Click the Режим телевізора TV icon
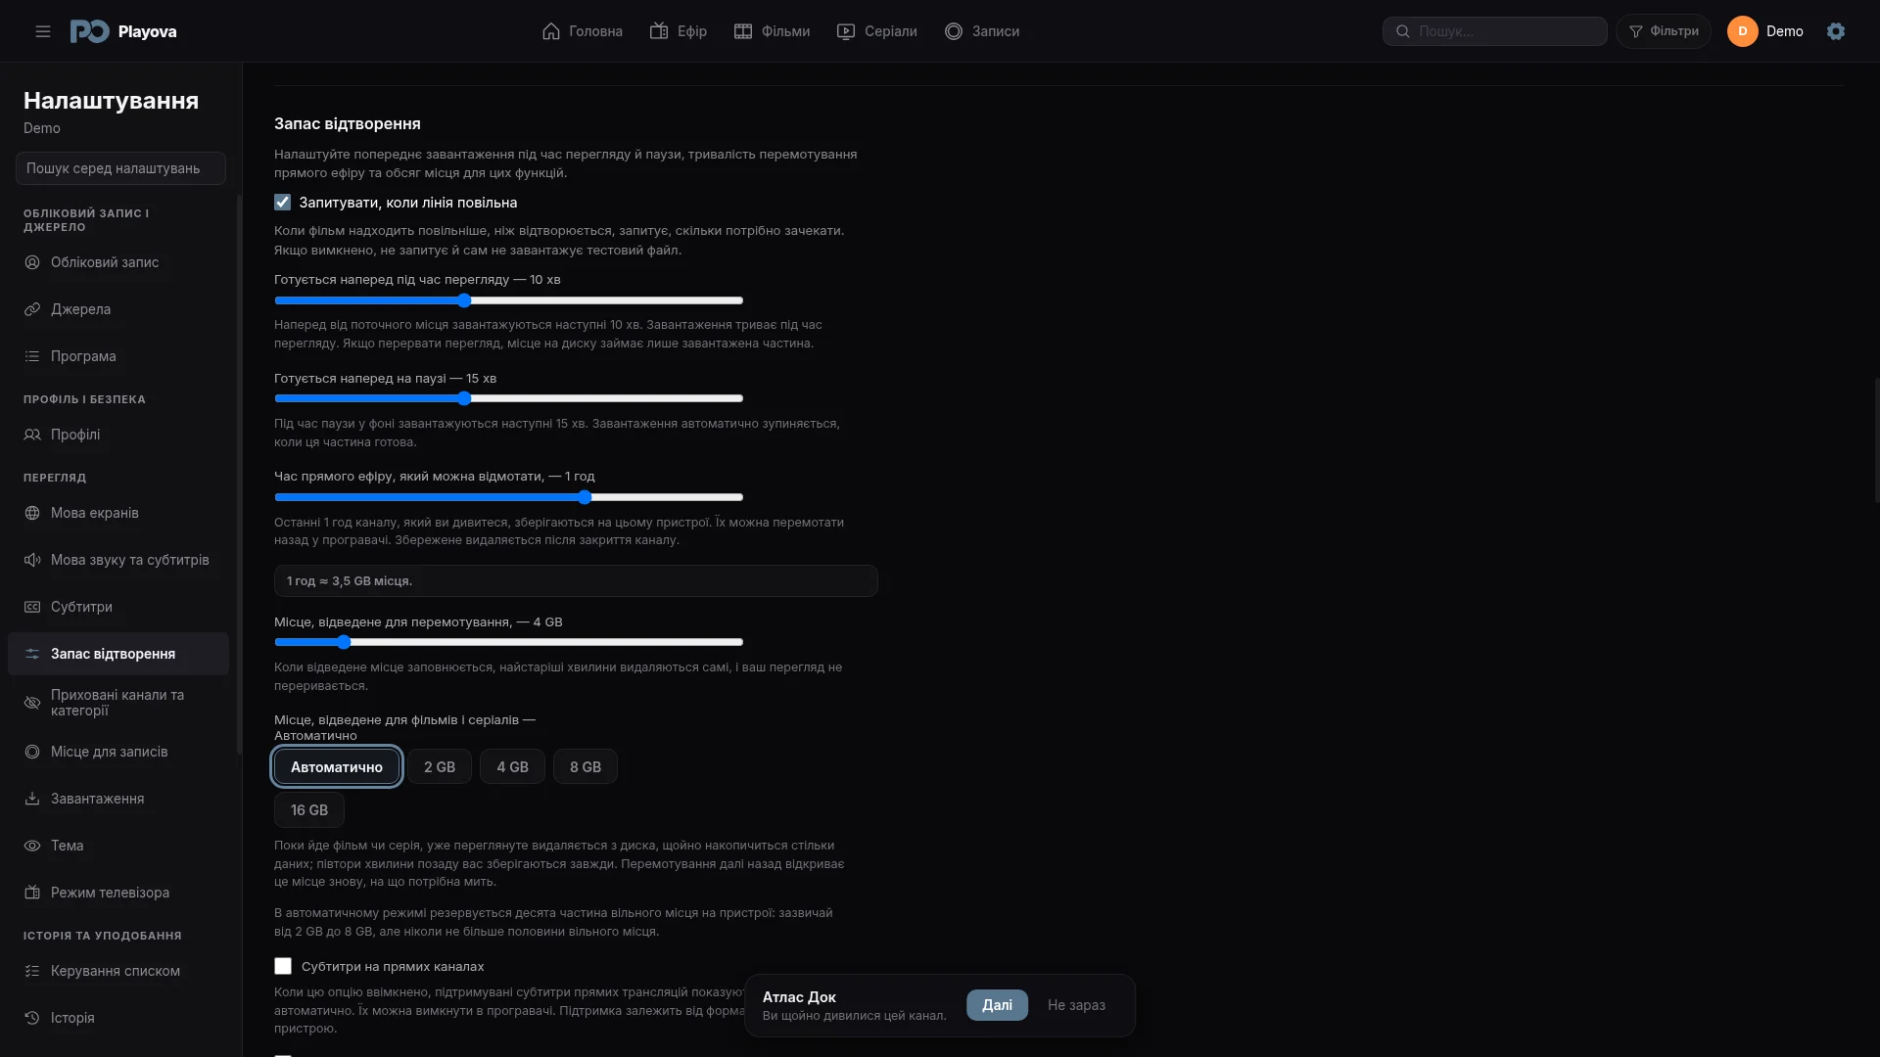1880x1057 pixels. tap(32, 893)
